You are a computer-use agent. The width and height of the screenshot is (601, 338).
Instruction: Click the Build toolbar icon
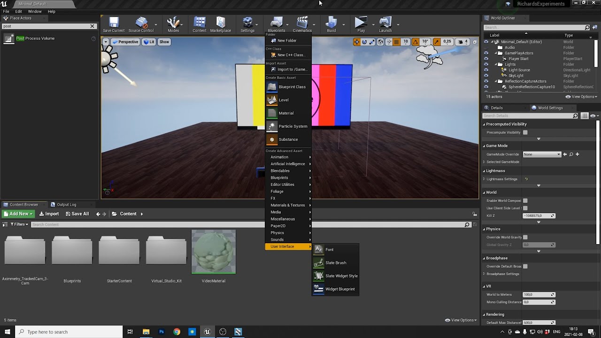point(331,24)
